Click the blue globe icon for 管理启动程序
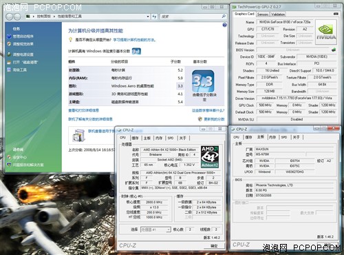This screenshot has height=255, width=344. pyautogui.click(x=9, y=37)
